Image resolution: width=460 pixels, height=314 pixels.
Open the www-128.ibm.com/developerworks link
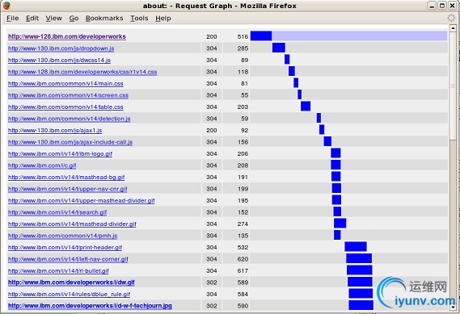67,36
